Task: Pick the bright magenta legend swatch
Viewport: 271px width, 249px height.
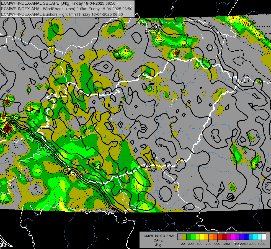Action: click(233, 237)
